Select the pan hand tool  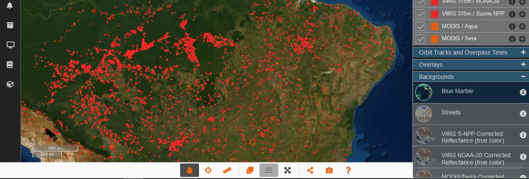(x=190, y=170)
